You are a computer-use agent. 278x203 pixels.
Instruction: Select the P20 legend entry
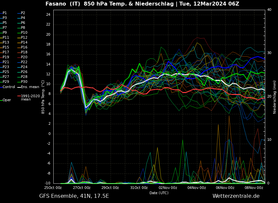tap(24, 57)
